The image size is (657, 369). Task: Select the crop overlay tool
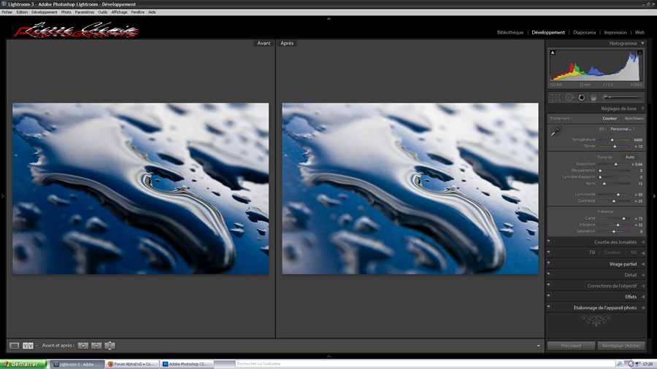(x=556, y=97)
